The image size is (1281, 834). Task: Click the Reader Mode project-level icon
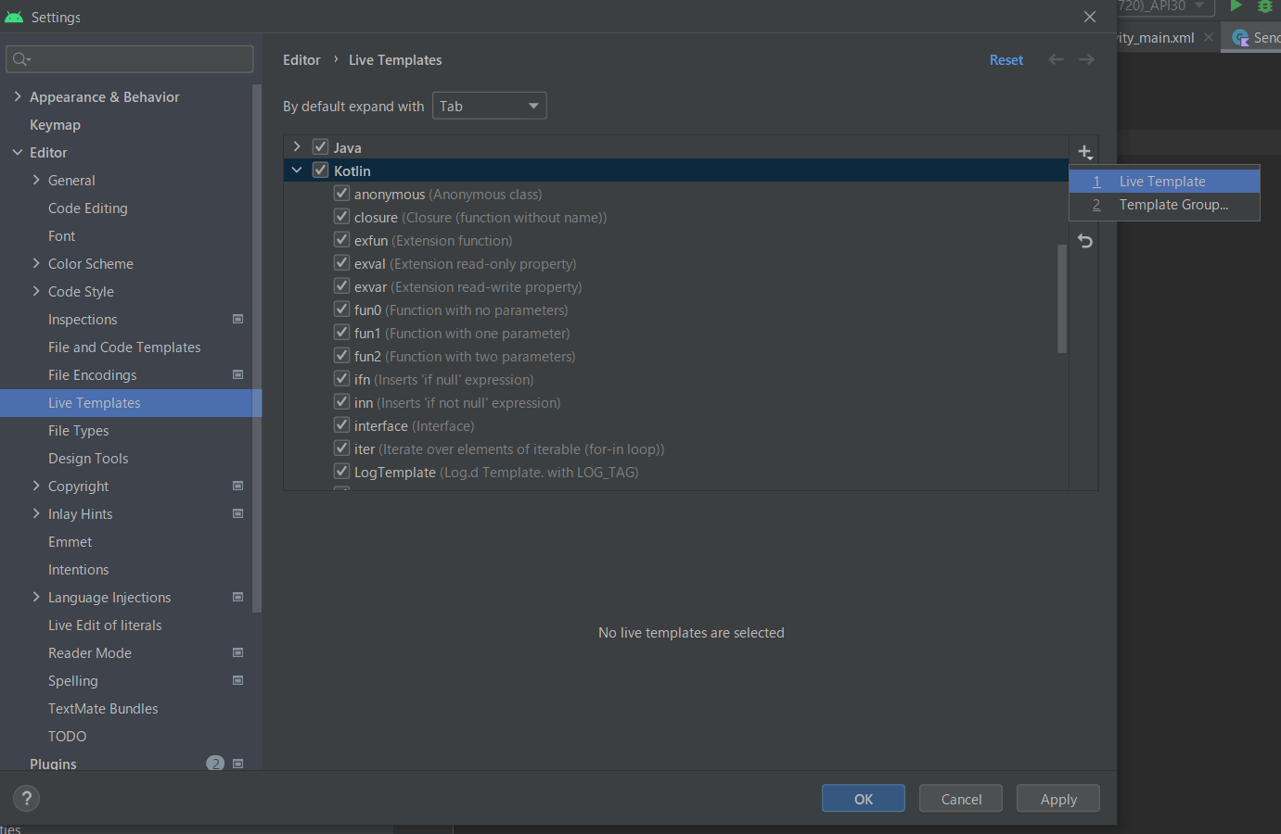point(237,652)
